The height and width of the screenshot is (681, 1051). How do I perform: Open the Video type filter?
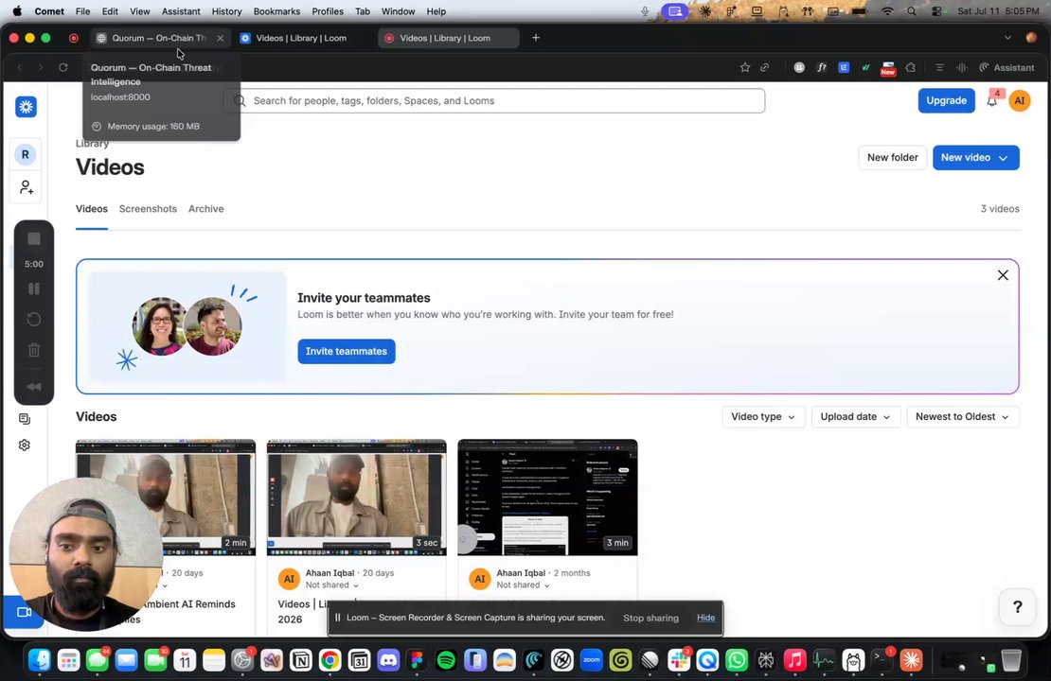coord(763,416)
